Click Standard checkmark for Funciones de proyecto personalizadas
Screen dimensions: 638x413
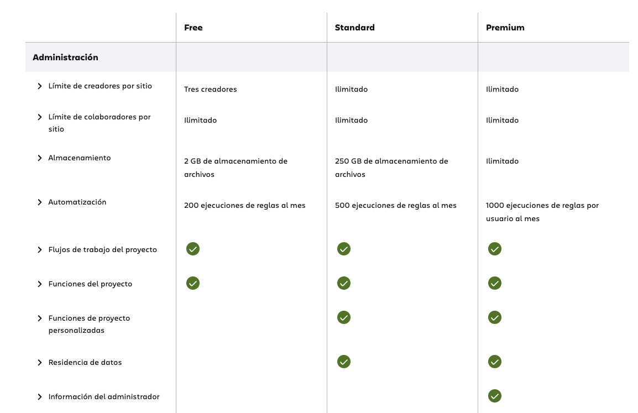click(x=344, y=317)
